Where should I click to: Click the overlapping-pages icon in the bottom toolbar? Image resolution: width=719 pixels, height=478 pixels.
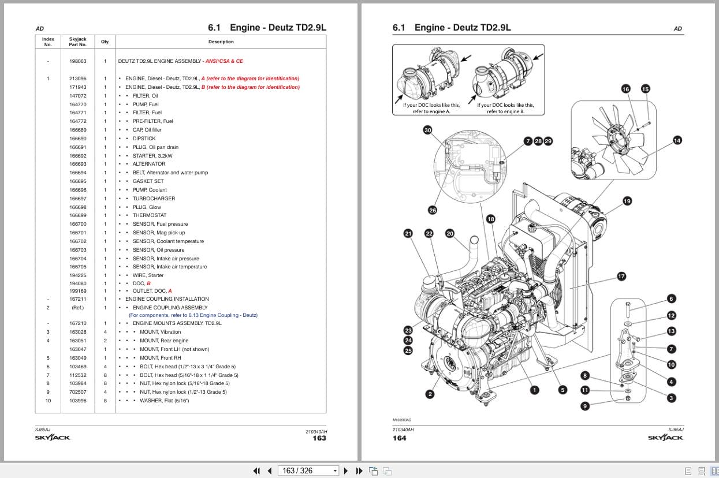(x=389, y=471)
